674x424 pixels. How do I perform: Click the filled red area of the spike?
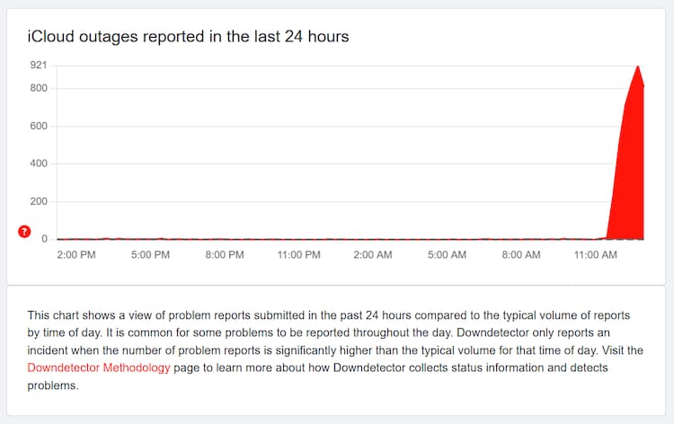631,180
